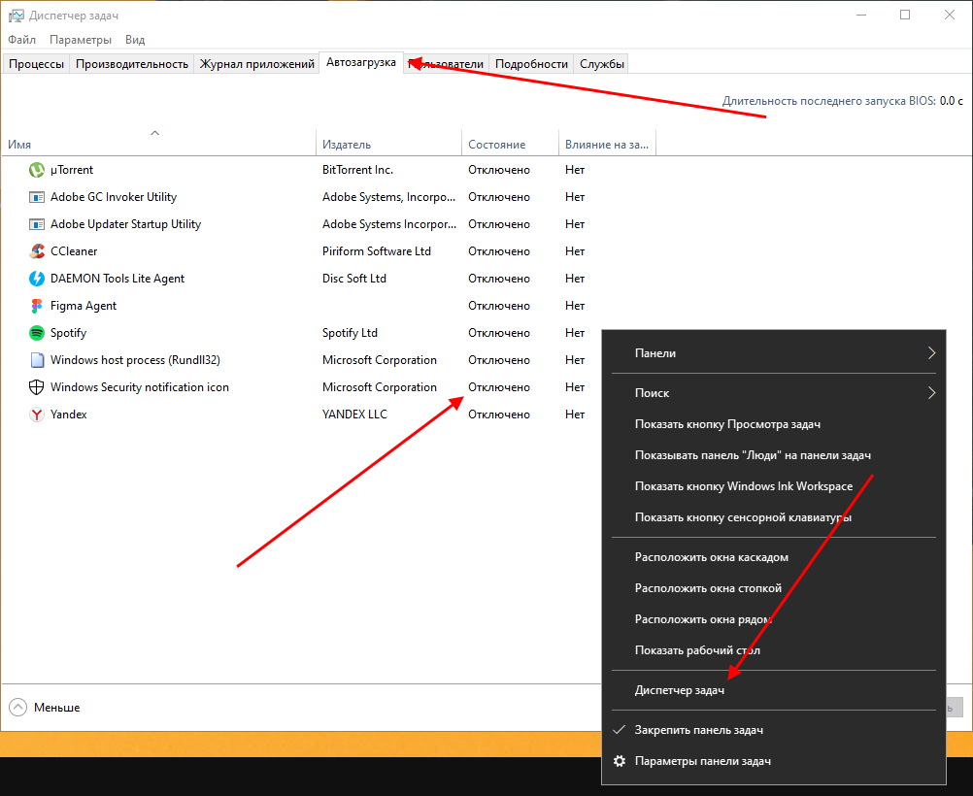
Task: Expand the 'Панели' submenu arrow
Action: 931,353
